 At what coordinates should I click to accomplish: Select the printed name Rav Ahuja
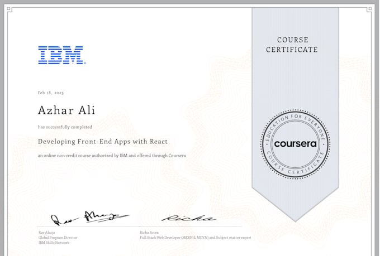pos(46,233)
